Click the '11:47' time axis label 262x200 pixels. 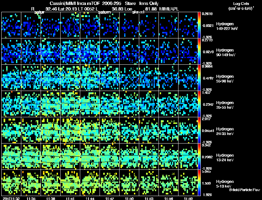coord(110,199)
